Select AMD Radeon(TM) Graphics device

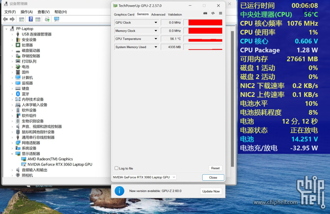click(50, 159)
